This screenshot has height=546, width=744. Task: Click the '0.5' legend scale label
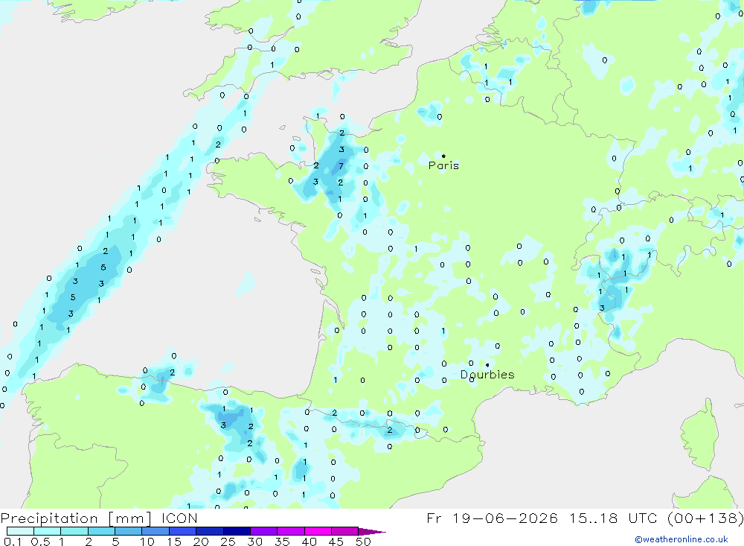point(40,542)
